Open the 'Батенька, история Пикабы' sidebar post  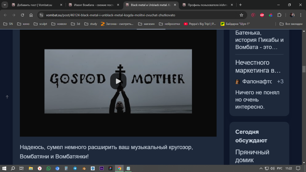[x=259, y=40]
